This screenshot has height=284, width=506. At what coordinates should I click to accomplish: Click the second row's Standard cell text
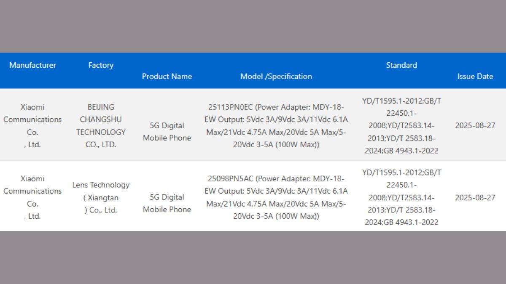pyautogui.click(x=401, y=197)
